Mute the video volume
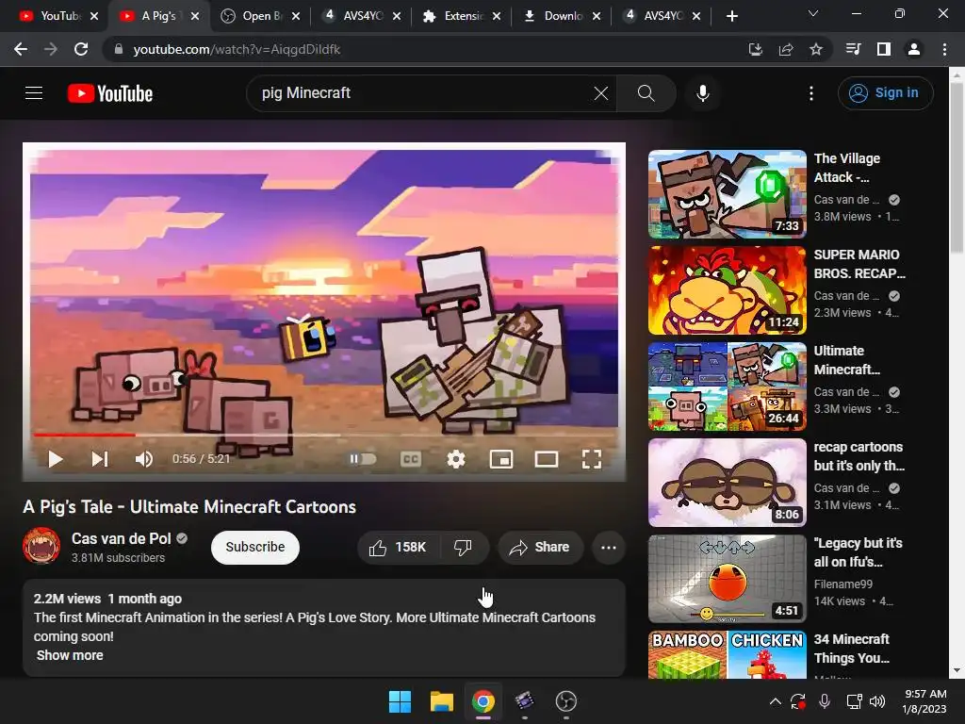 (x=143, y=459)
